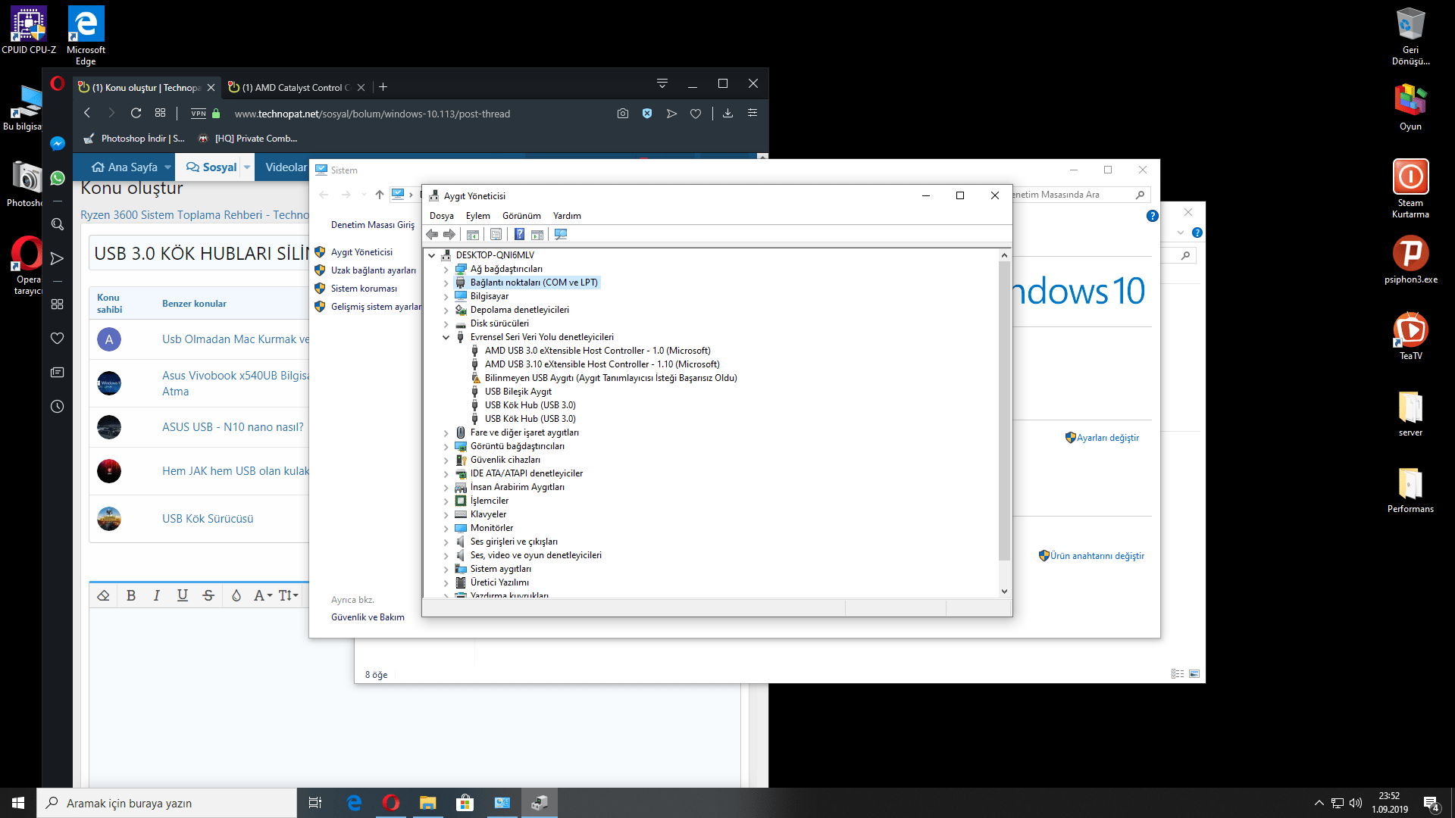Expand the Ağ bağdaştırıcıları node
Viewport: 1455px width, 818px height.
(446, 270)
